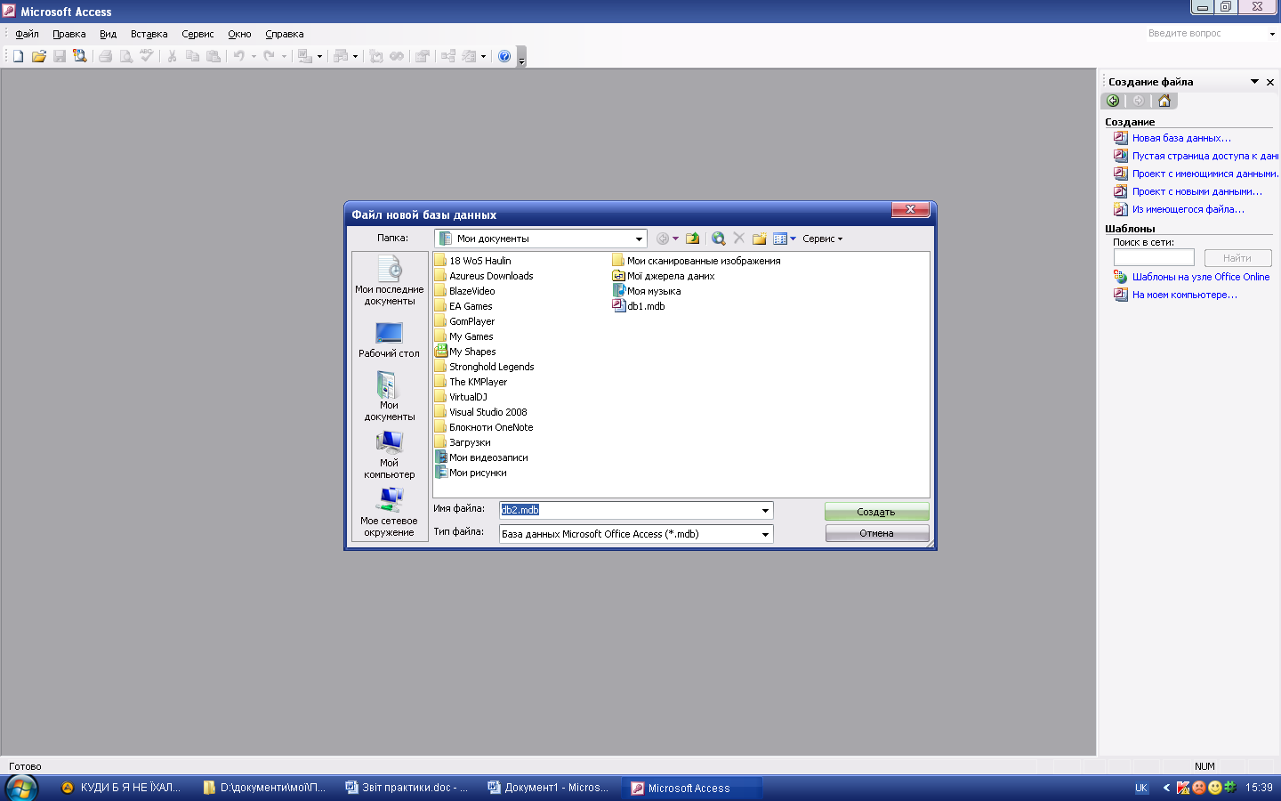Select My Network Places (Мое сетевое окружение)
Screen dimensions: 1281x801
pos(390,512)
